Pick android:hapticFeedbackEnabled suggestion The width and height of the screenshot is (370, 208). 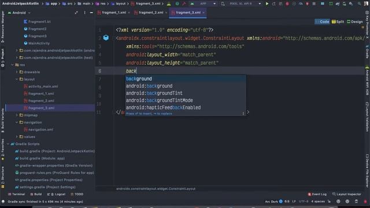tap(186, 107)
